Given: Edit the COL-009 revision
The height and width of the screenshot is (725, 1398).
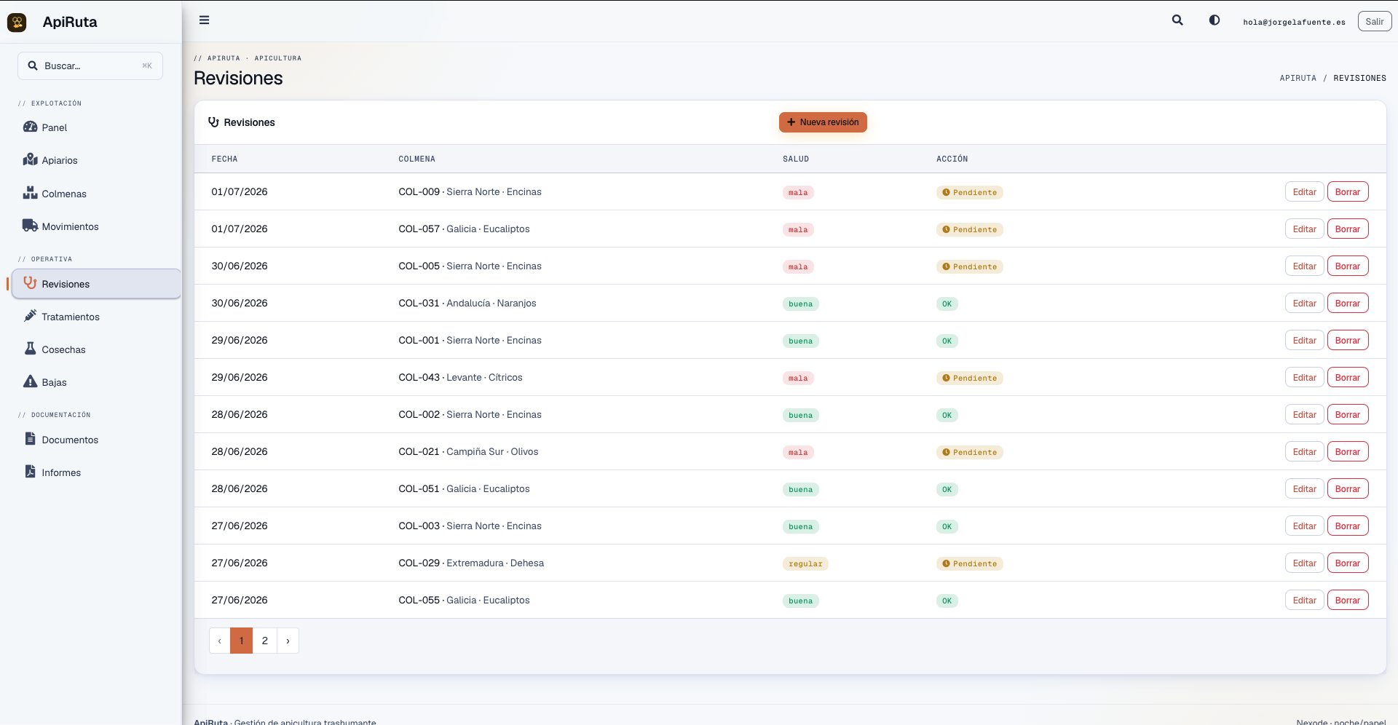Looking at the screenshot, I should (1304, 192).
